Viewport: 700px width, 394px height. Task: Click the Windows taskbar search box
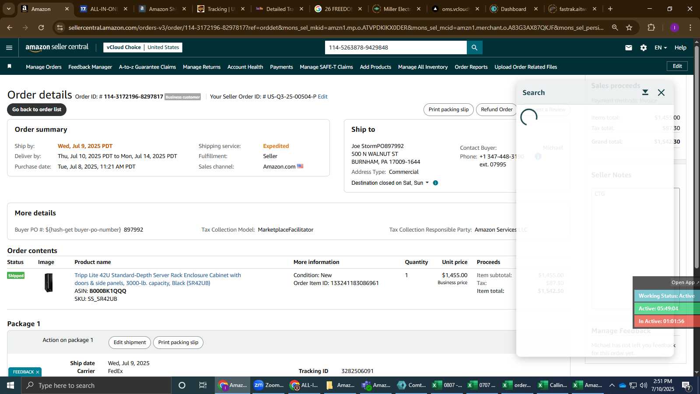[x=96, y=385]
